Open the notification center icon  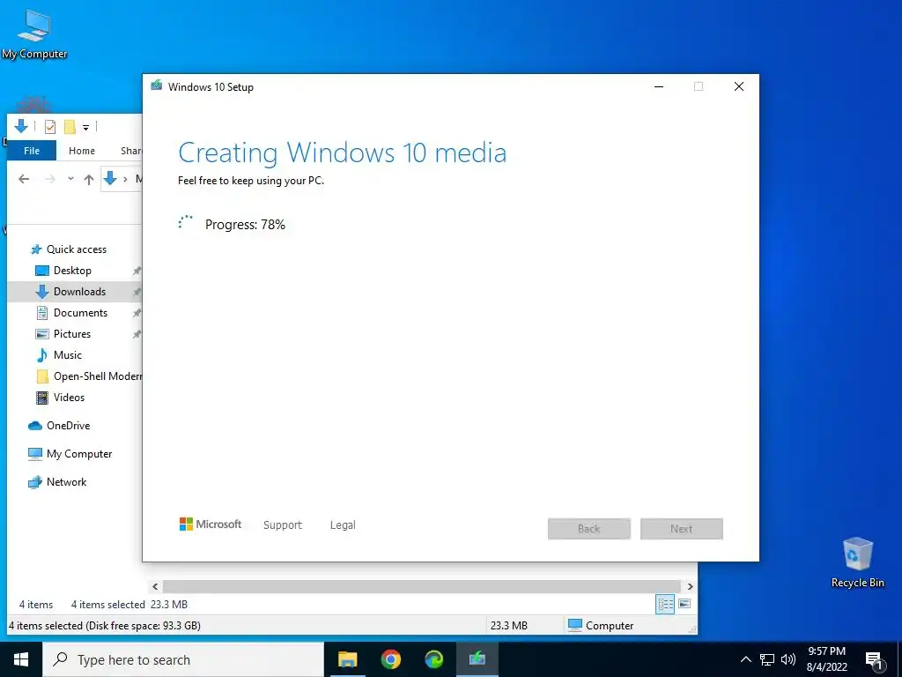pos(874,660)
